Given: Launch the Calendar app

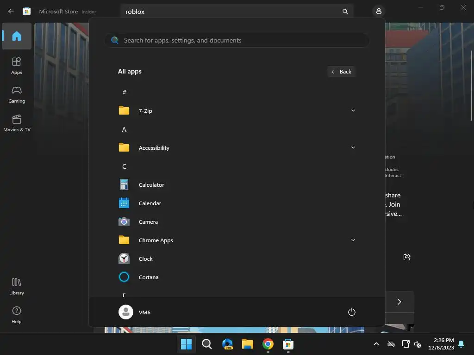Looking at the screenshot, I should pos(237,203).
